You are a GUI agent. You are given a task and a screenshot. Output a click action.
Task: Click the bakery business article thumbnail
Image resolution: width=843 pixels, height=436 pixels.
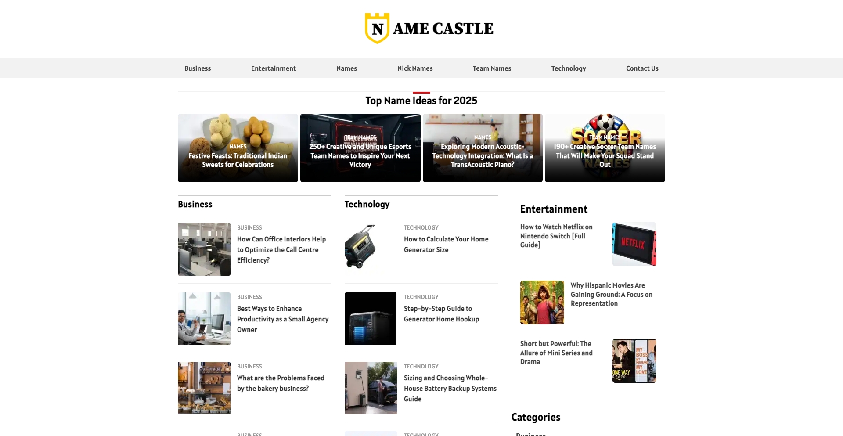(x=204, y=388)
